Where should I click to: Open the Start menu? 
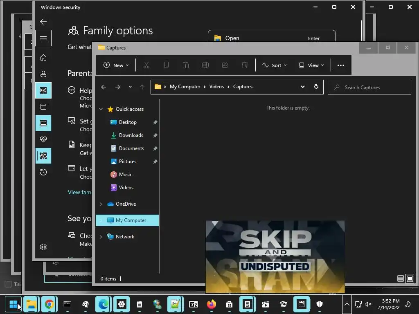pos(14,304)
